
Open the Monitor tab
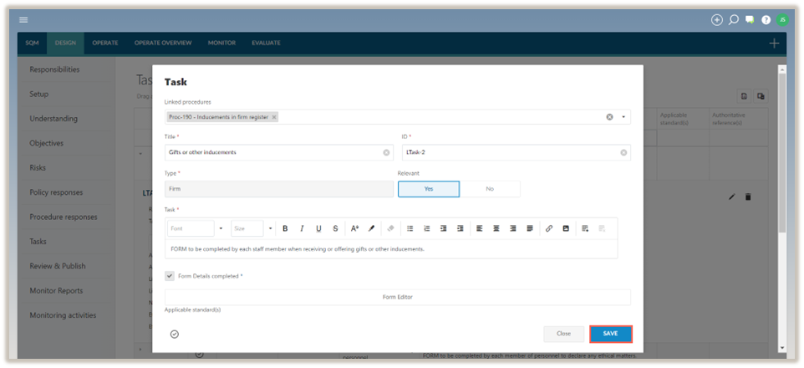coord(221,43)
